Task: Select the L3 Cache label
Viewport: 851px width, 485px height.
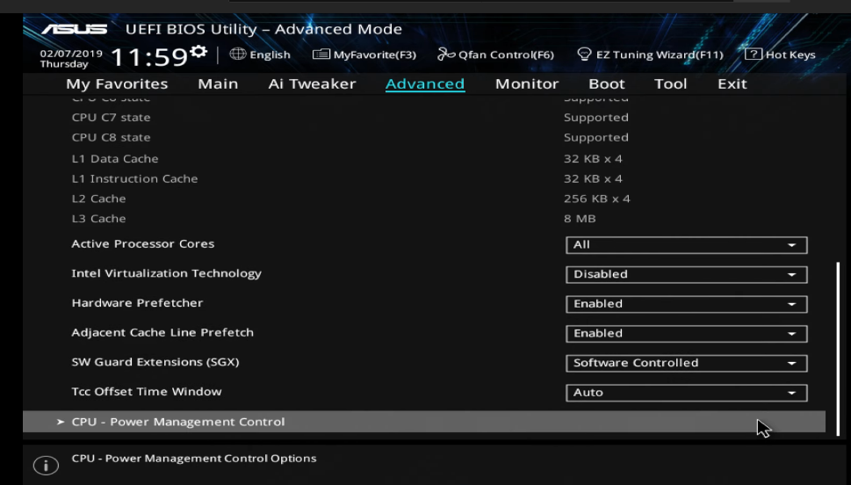Action: click(98, 218)
